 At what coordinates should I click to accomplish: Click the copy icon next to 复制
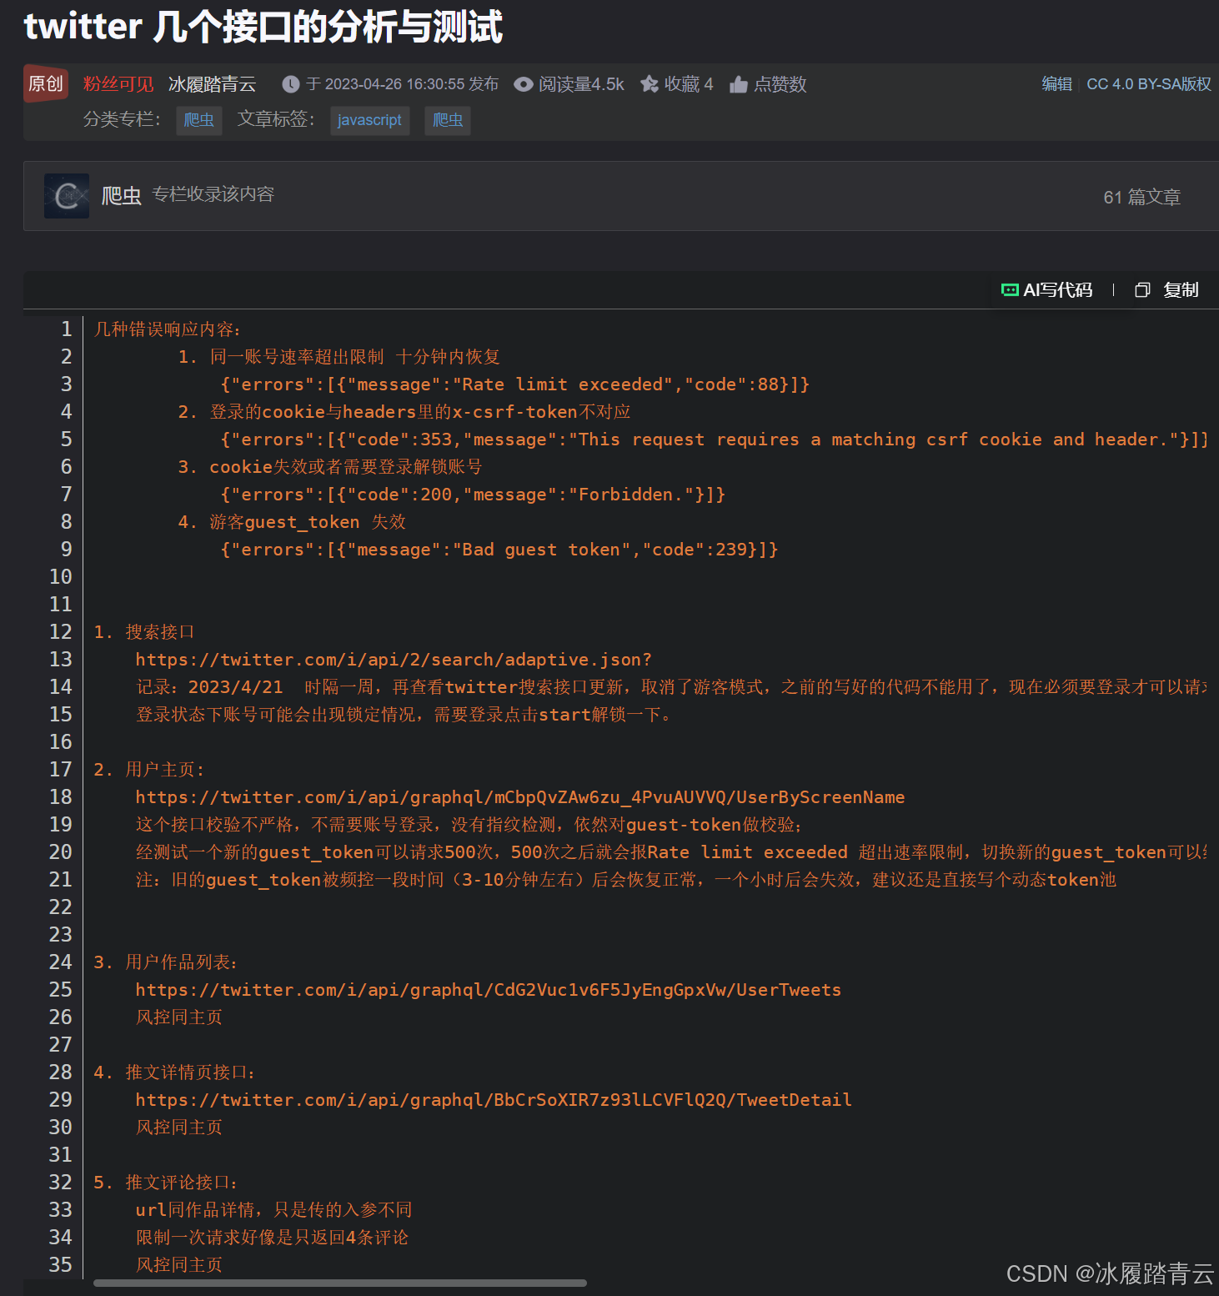tap(1142, 289)
